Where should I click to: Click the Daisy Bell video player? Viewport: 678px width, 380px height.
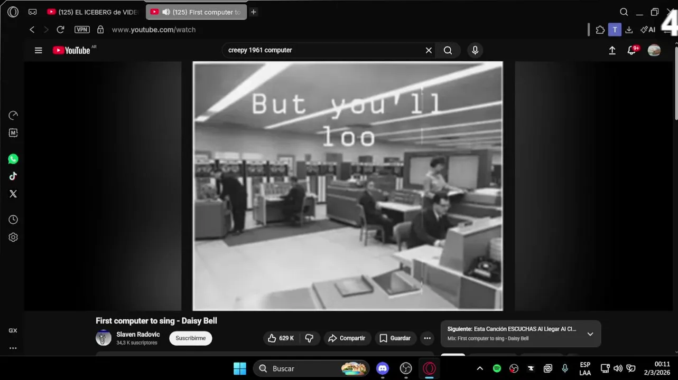pyautogui.click(x=348, y=186)
